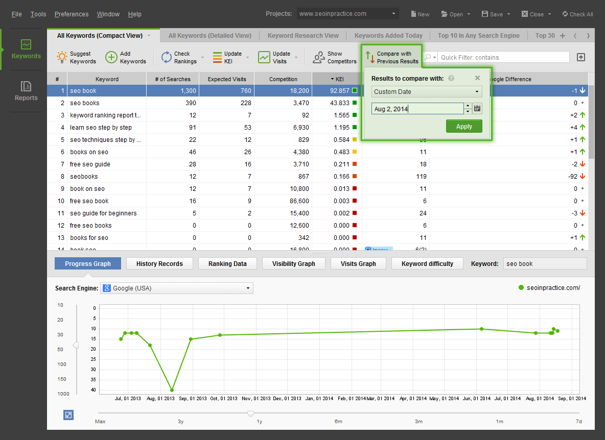Open the Search Engine Google (USA) dropdown
This screenshot has width=605, height=440.
pos(177,288)
